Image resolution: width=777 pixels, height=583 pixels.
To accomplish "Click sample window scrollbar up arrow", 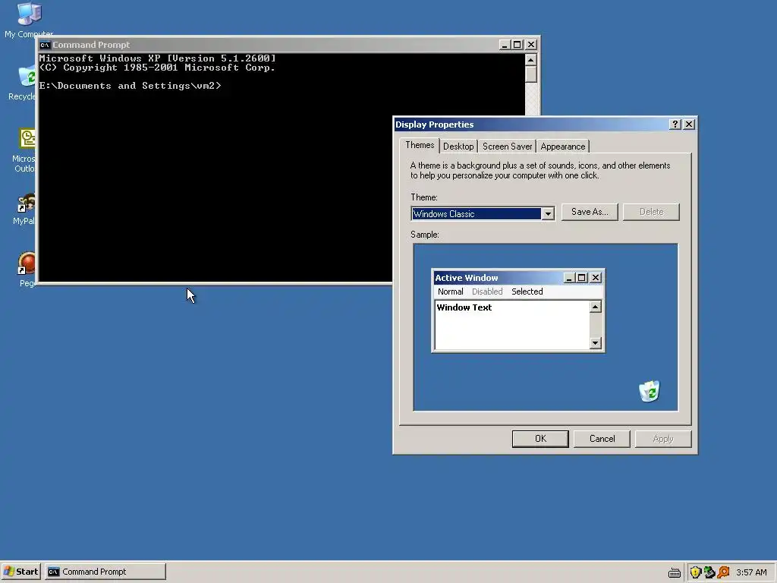I will coord(595,307).
